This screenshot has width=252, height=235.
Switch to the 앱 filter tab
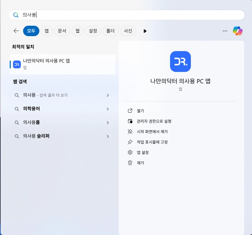[x=46, y=31]
